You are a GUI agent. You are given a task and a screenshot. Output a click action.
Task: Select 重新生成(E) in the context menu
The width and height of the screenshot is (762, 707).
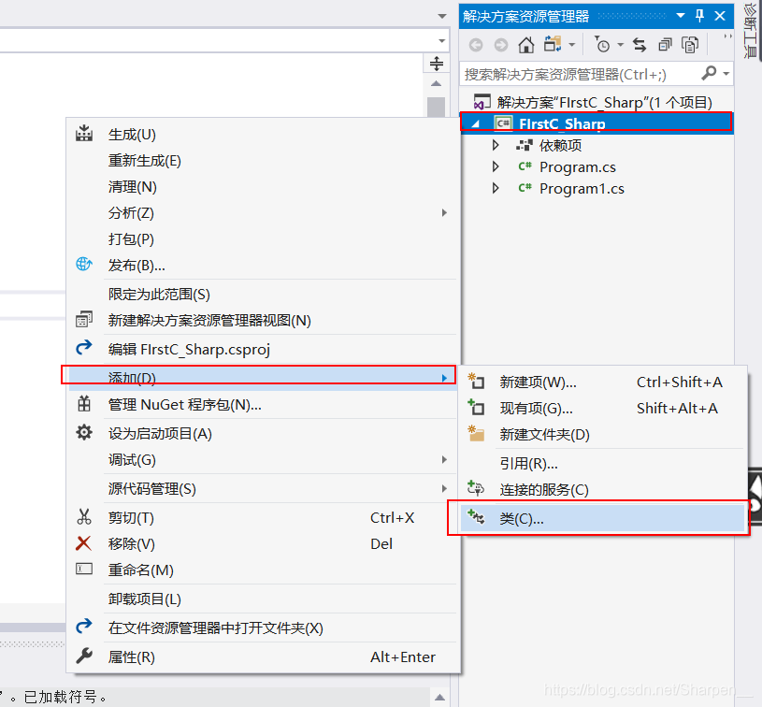(x=263, y=161)
